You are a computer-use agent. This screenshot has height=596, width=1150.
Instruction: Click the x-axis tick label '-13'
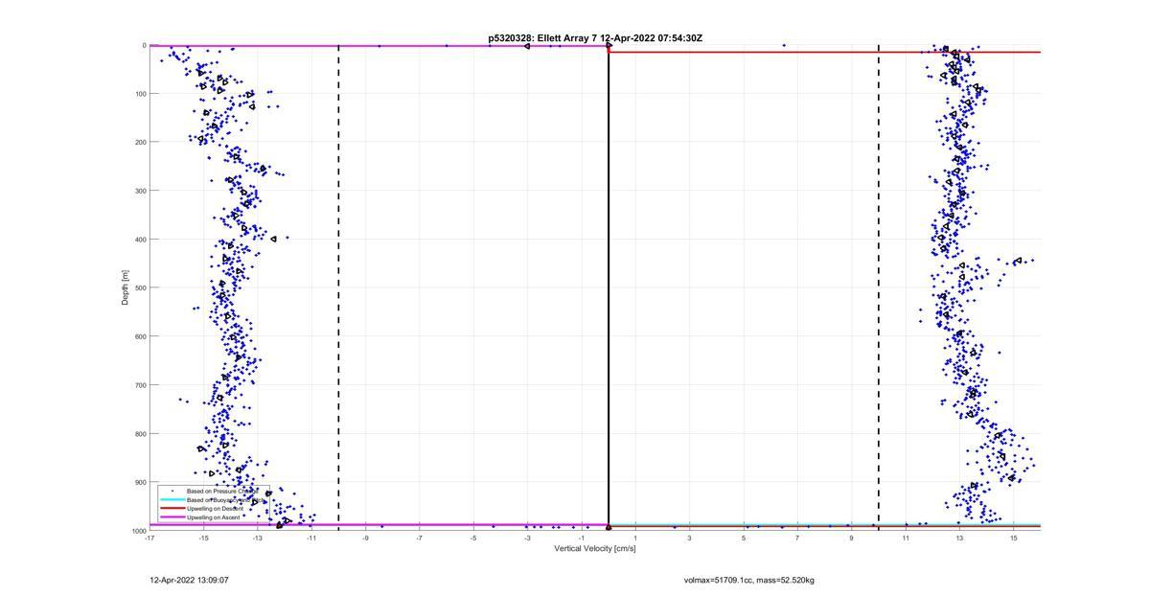click(258, 539)
